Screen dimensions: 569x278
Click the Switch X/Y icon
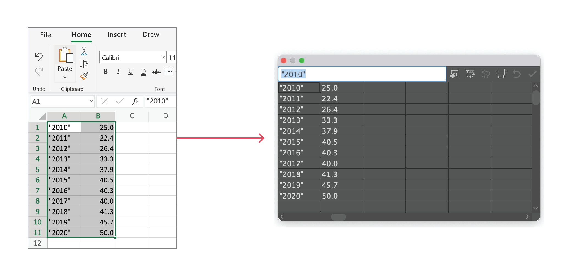(x=485, y=74)
